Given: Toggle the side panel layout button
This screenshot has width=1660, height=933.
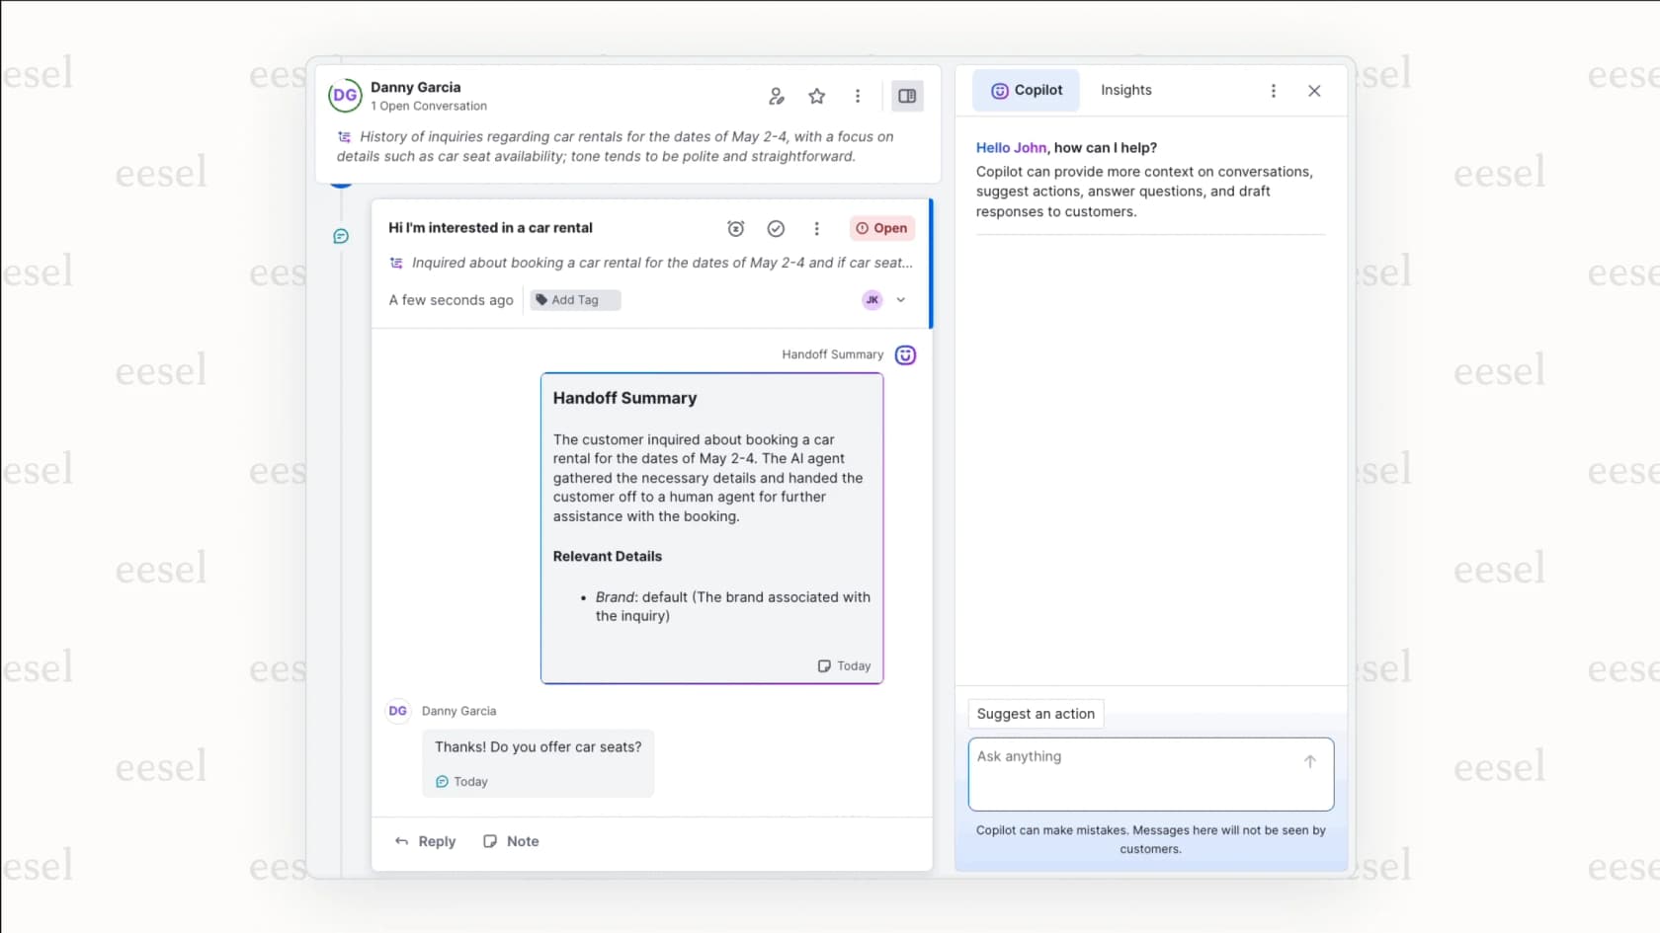Looking at the screenshot, I should (x=907, y=96).
